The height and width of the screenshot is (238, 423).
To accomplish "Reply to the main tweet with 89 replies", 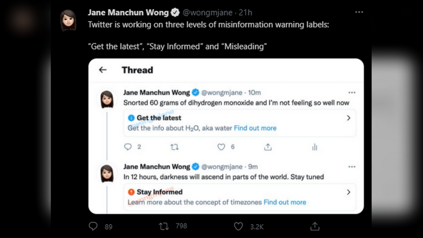I will click(x=93, y=226).
